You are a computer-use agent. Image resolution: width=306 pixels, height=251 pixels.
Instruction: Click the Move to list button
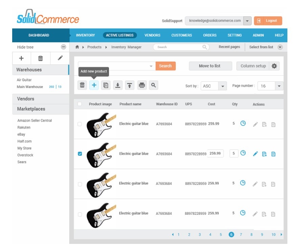point(211,66)
